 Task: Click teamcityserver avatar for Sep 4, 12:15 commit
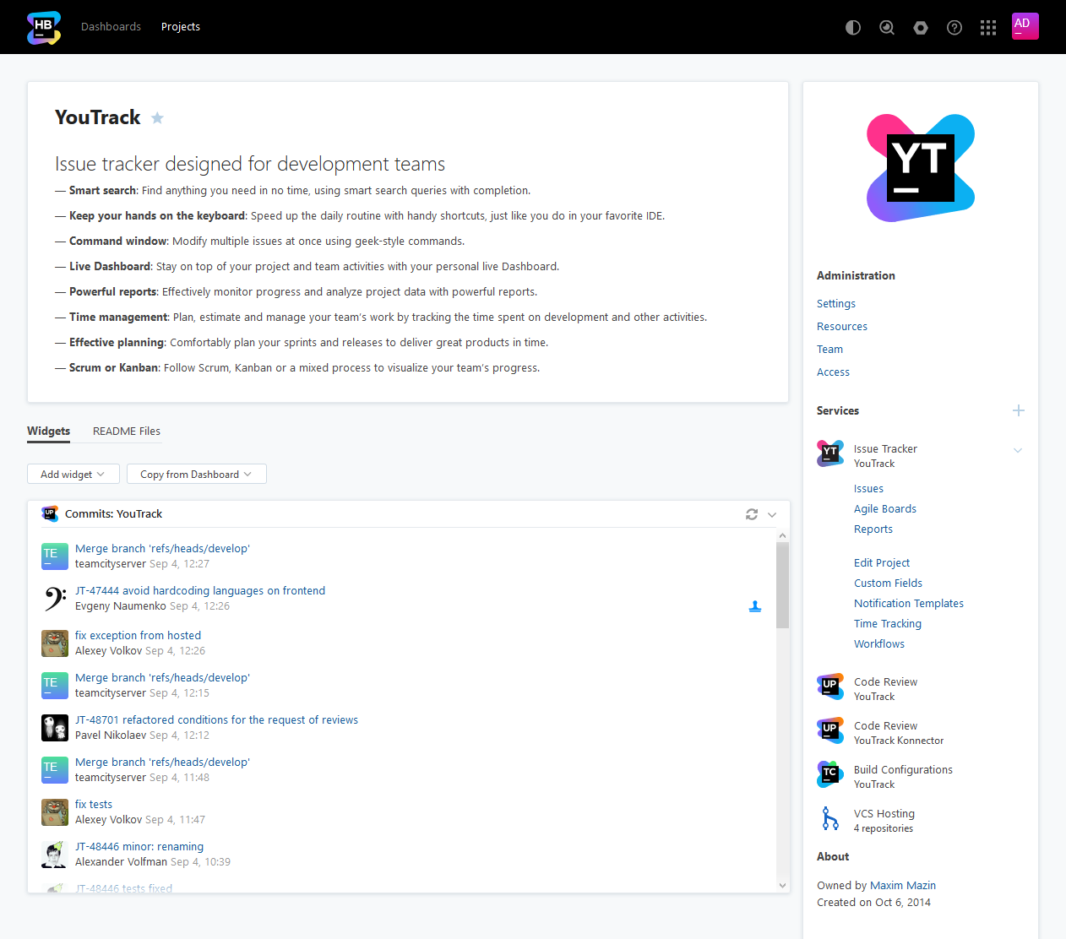click(x=55, y=686)
